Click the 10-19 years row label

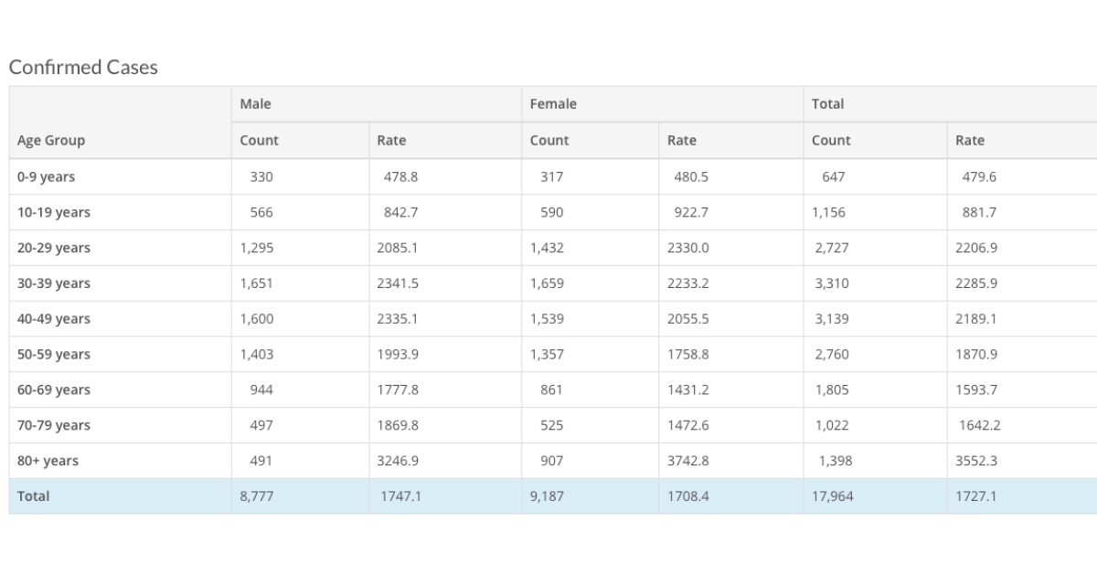53,212
